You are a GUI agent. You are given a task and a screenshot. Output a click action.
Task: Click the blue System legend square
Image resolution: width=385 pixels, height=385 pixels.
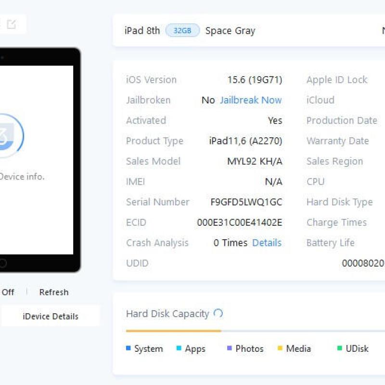pyautogui.click(x=128, y=348)
